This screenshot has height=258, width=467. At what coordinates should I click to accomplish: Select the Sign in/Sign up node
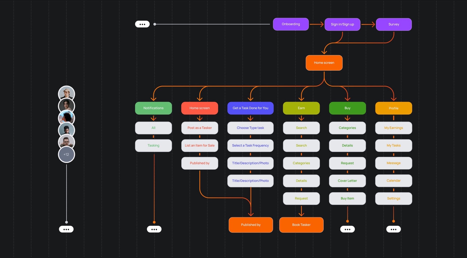point(342,24)
